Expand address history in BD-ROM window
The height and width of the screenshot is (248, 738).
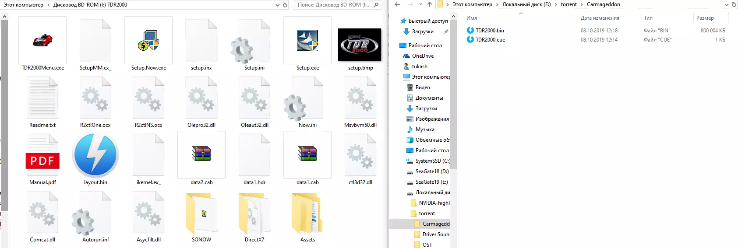[x=278, y=5]
